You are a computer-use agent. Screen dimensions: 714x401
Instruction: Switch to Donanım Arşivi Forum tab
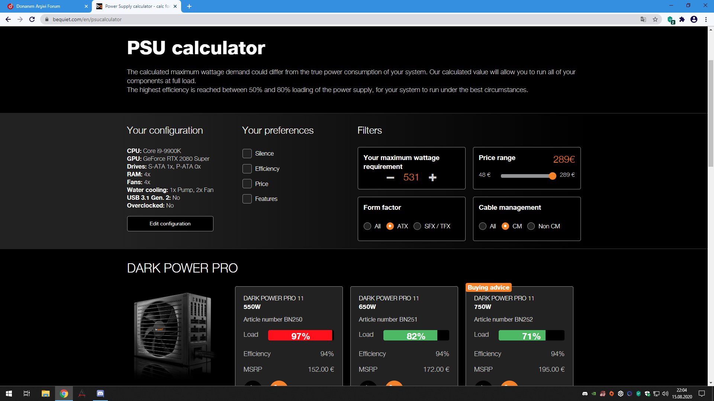click(45, 6)
